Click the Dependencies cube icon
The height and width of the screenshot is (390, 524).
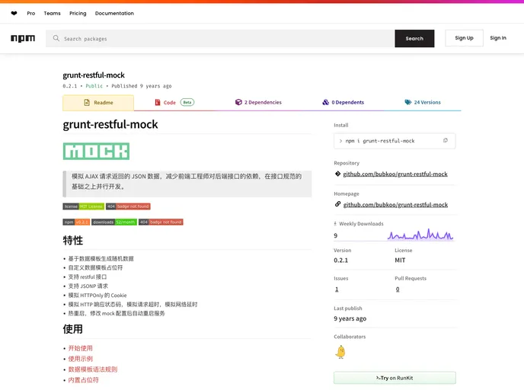coord(238,102)
